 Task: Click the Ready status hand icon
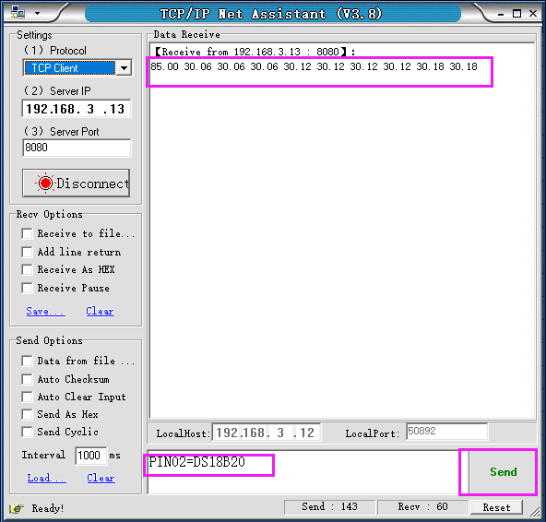tap(17, 509)
